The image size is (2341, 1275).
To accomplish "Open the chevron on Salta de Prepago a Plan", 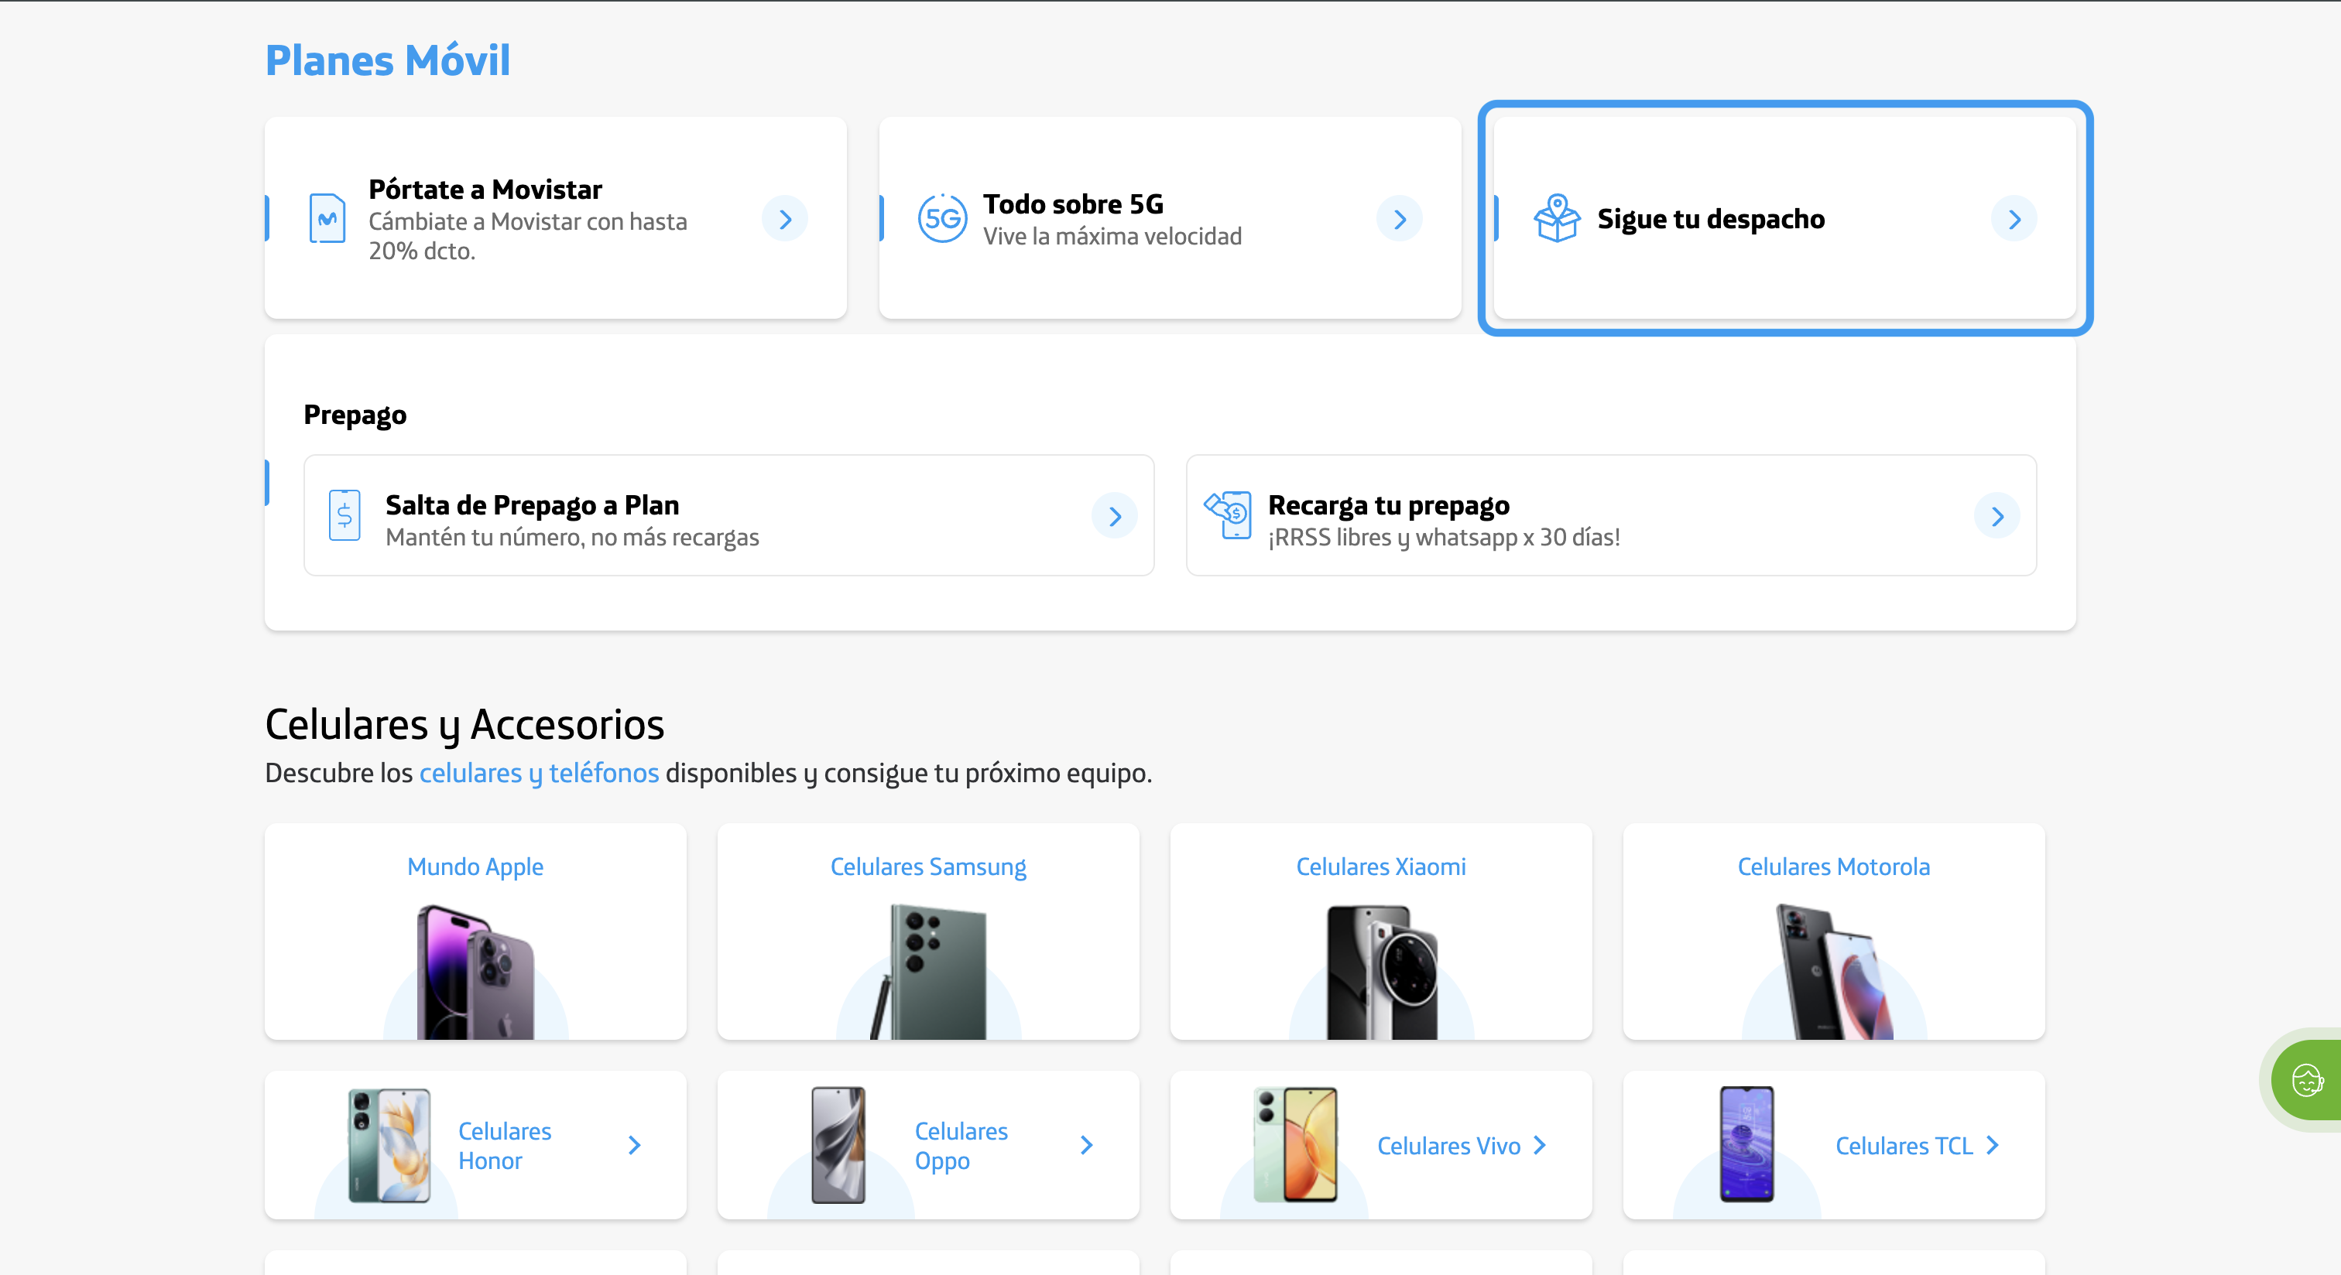I will [x=1115, y=516].
